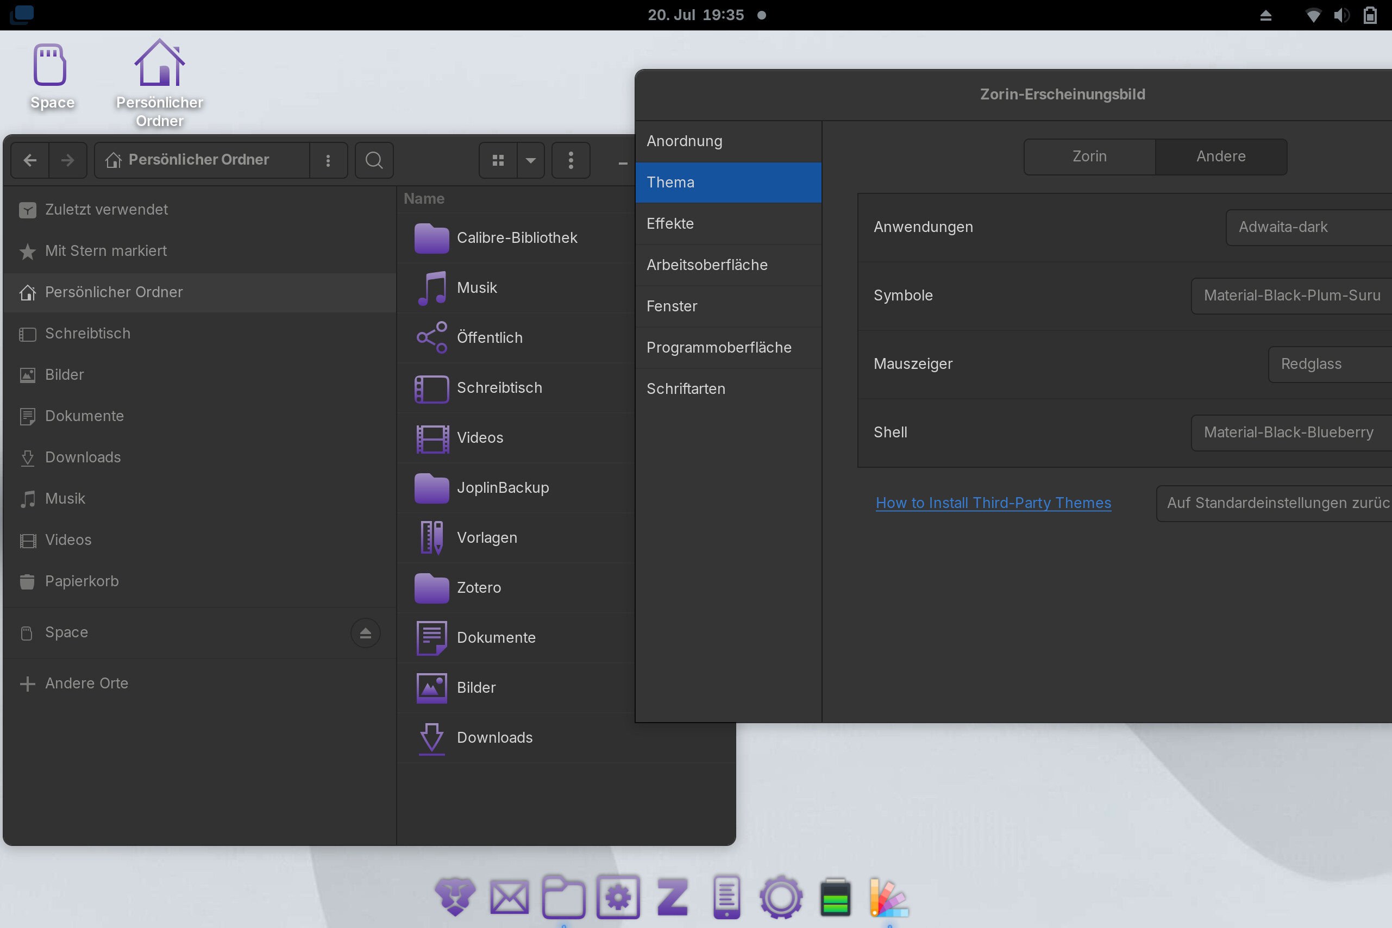The width and height of the screenshot is (1392, 928).
Task: Open JoplinBackup folder
Action: [x=517, y=488]
